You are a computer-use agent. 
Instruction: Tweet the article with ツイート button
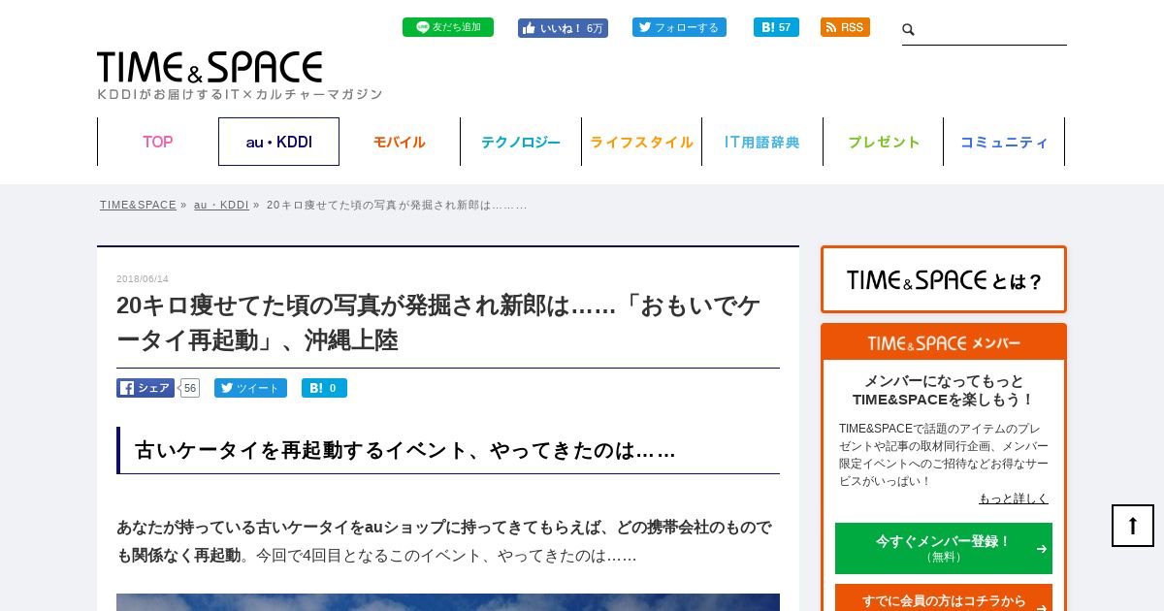coord(250,388)
